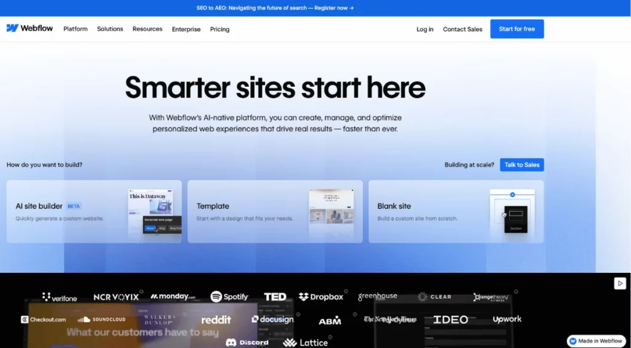Viewport: 631px width, 348px height.
Task: Click the Talk to Sales button
Action: pyautogui.click(x=522, y=164)
